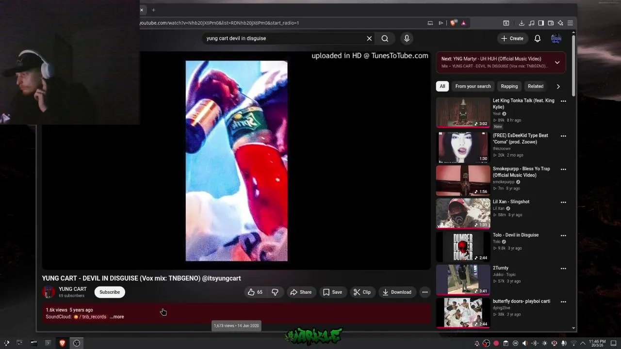The width and height of the screenshot is (621, 349).
Task: Open options for butterfly doors- playboi carti
Action: [563, 301]
